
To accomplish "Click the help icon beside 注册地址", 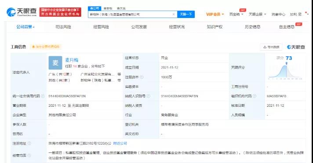I will (x=29, y=143).
